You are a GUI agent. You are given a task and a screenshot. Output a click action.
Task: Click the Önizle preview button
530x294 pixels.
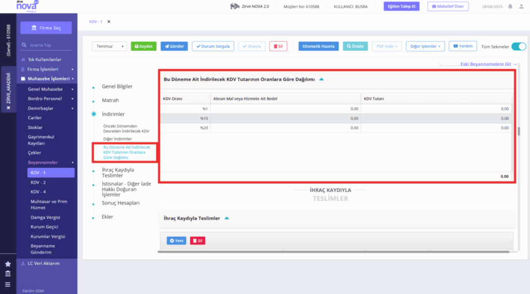[x=355, y=46]
